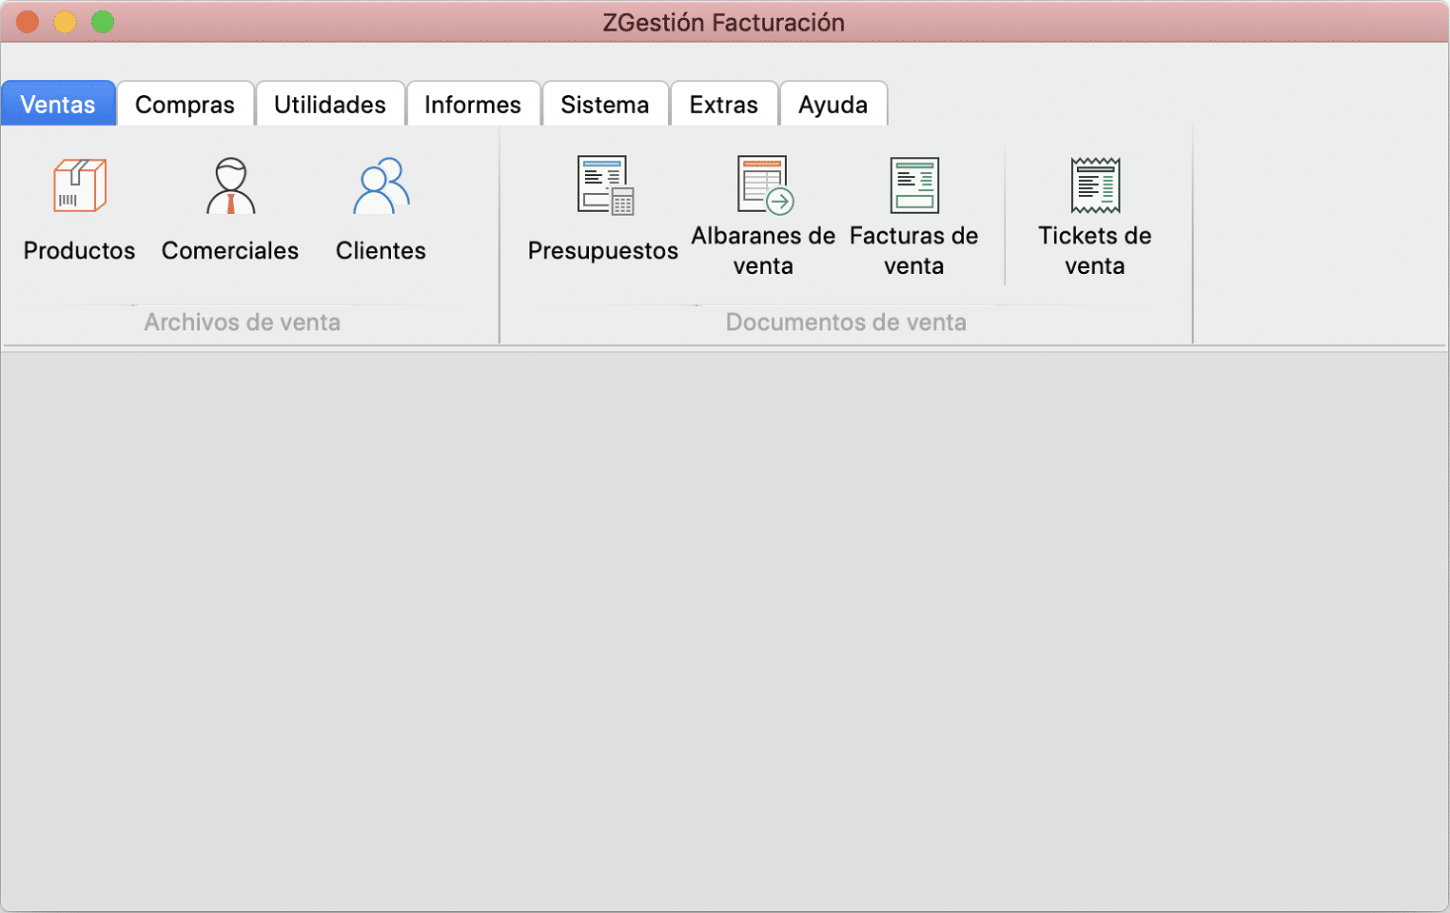Select the Ventas tab
1450x913 pixels.
58,105
